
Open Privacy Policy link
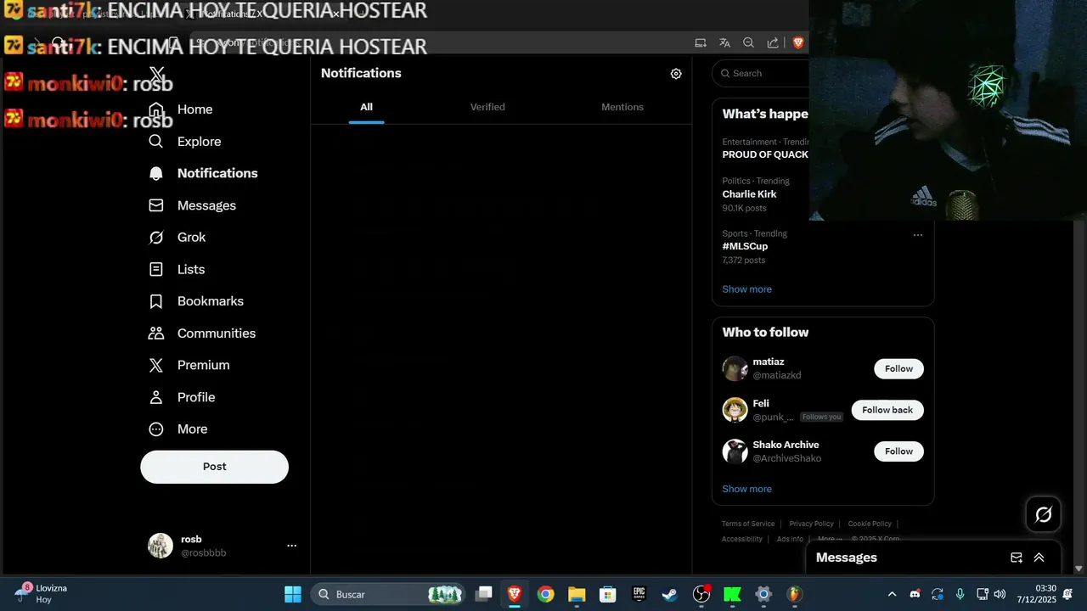pyautogui.click(x=811, y=524)
